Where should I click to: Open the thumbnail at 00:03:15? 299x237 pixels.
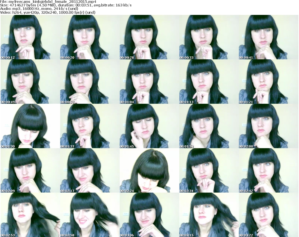(209, 215)
